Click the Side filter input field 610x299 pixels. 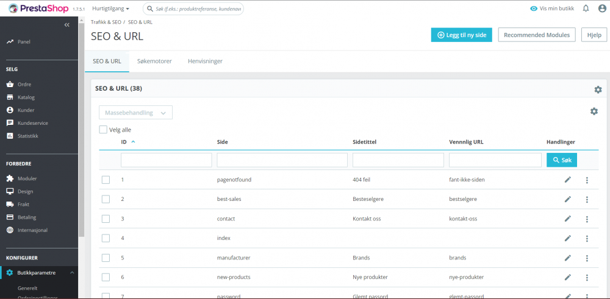(282, 160)
